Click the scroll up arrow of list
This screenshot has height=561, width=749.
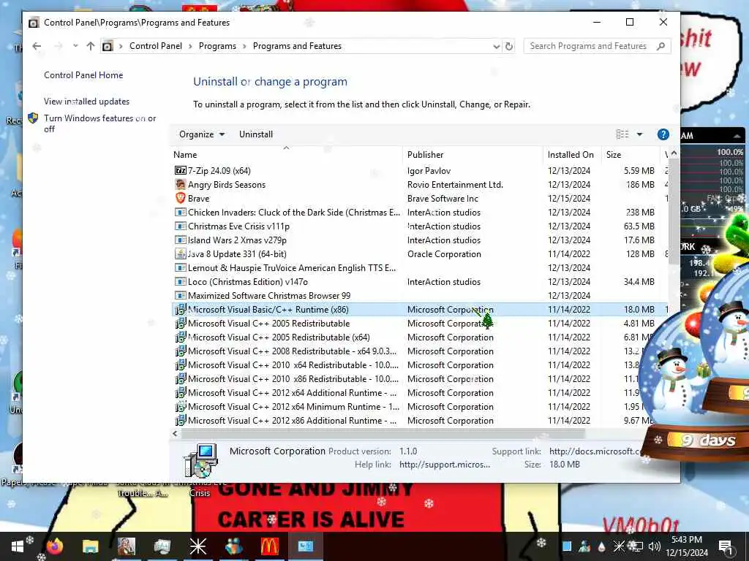pos(674,153)
